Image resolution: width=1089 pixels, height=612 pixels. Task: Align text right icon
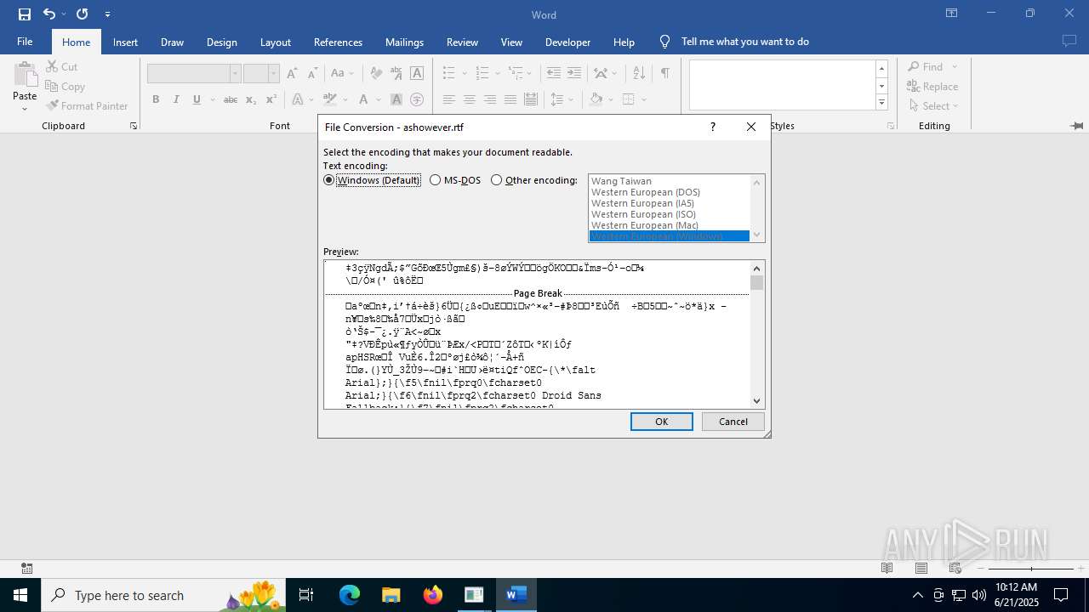(x=489, y=99)
